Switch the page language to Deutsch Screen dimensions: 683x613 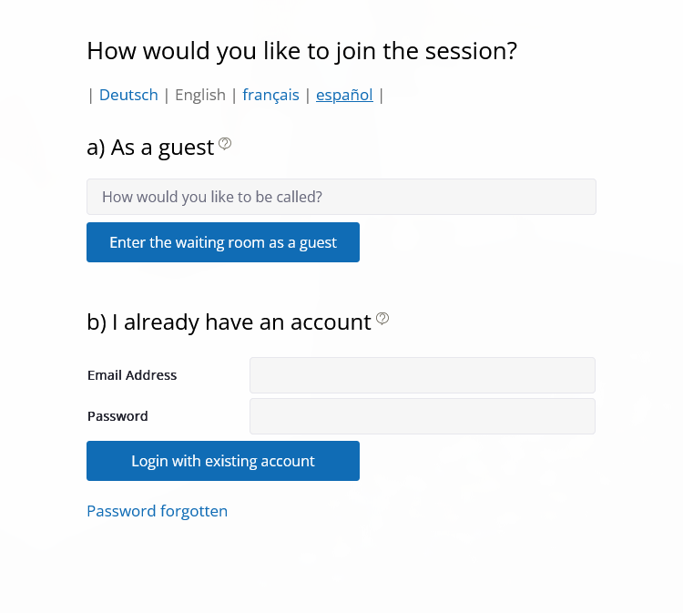coord(128,95)
